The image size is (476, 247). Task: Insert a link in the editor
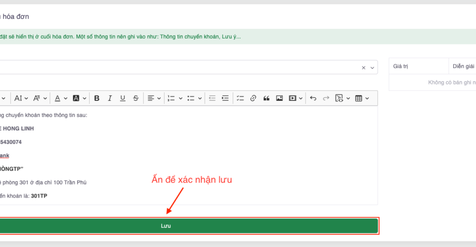click(x=253, y=98)
